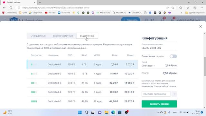Click the address bar URL
This screenshot has height=116, width=206.
pos(56,8)
